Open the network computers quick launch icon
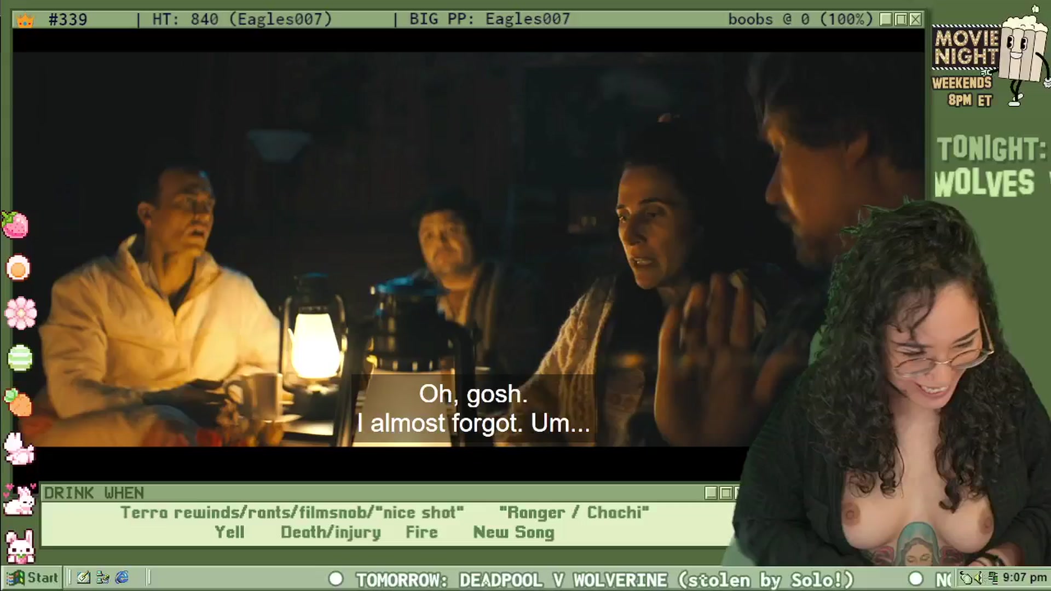 tap(102, 577)
